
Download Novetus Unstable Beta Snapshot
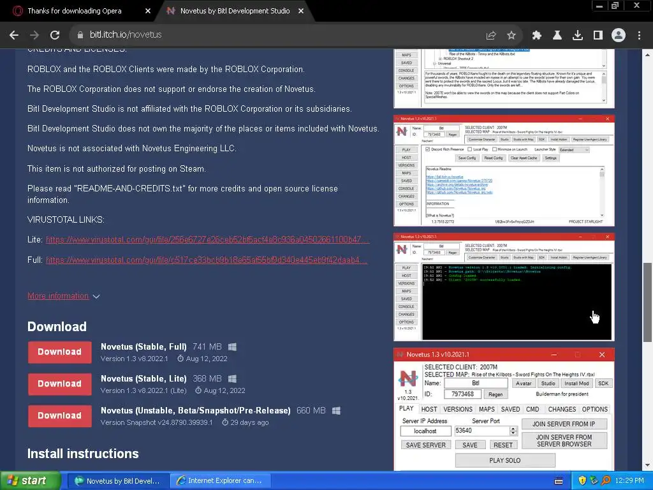(59, 416)
